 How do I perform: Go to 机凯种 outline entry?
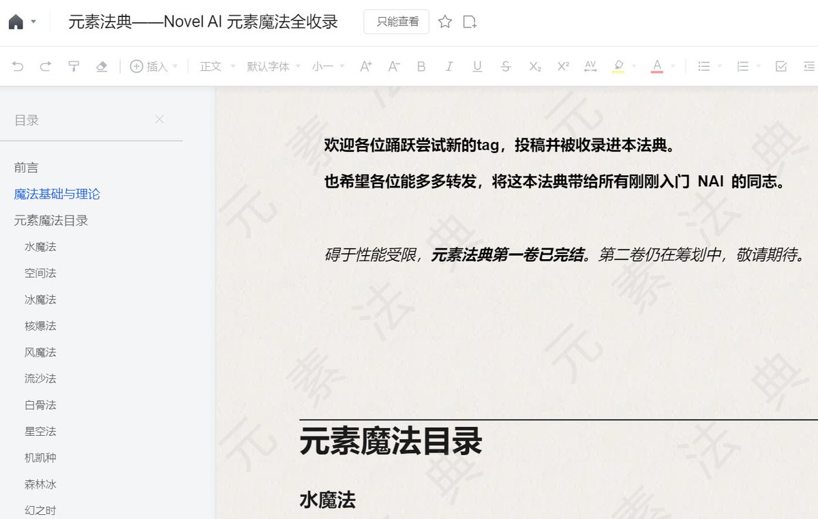point(40,458)
